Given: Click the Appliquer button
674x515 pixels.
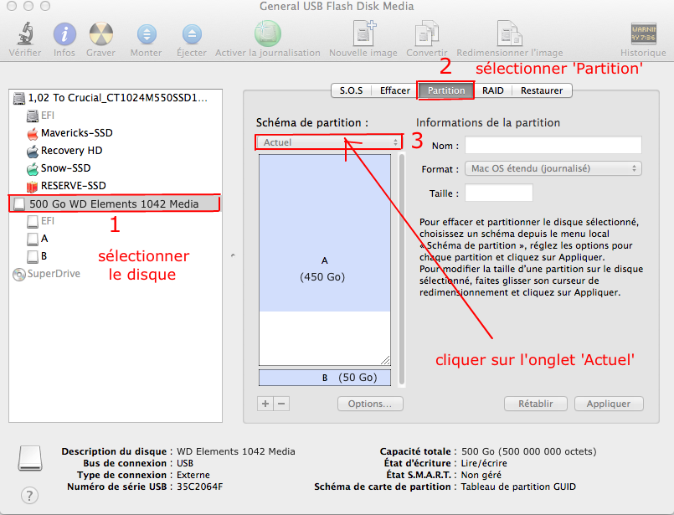Looking at the screenshot, I should coord(608,404).
